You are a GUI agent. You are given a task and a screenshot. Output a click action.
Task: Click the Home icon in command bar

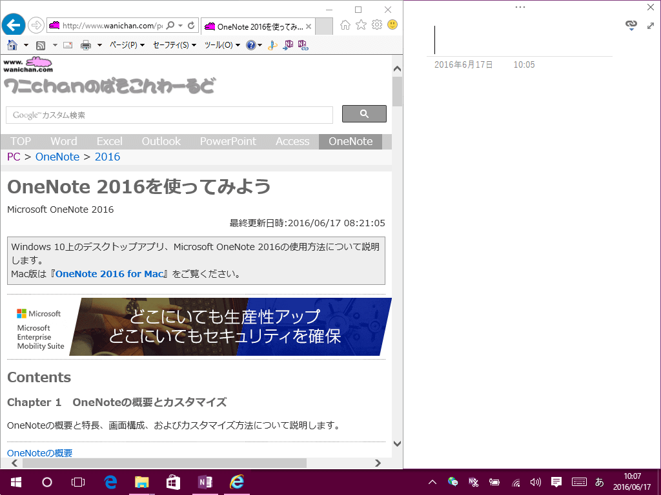click(12, 44)
